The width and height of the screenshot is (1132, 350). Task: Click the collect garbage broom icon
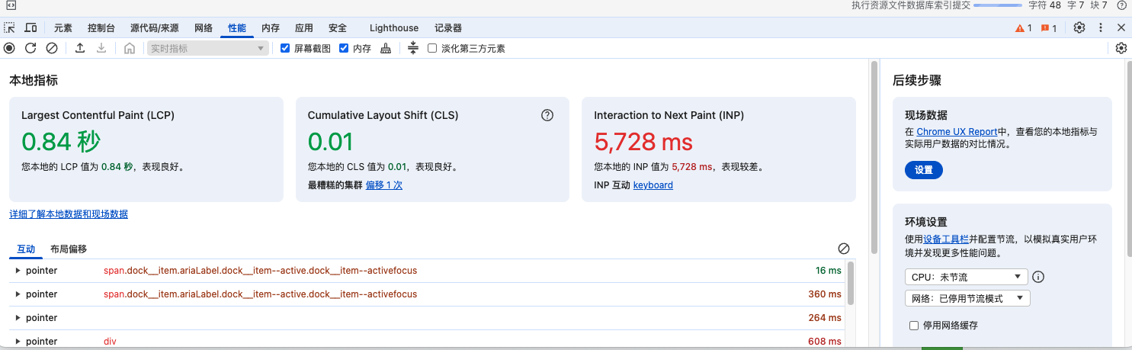[x=386, y=48]
